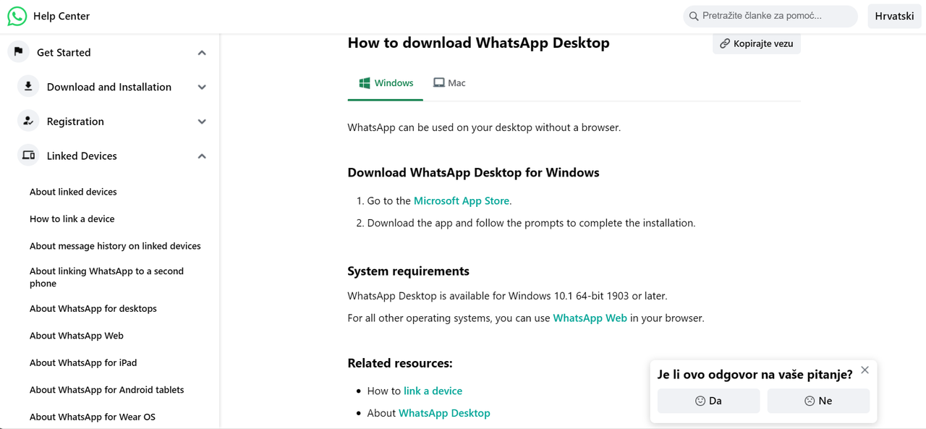Click the Windows logo icon in tab
Screen dimensions: 926x429
tap(365, 83)
